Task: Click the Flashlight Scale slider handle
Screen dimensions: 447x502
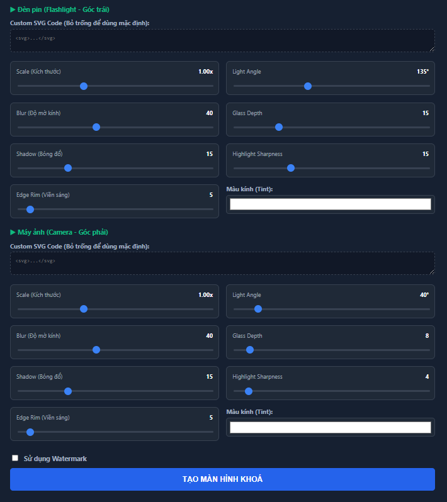Action: click(84, 86)
